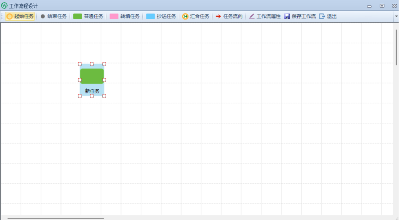Screen dimensions: 399x220
Task: Click the toolbar drag grip handle
Action: tap(2, 17)
